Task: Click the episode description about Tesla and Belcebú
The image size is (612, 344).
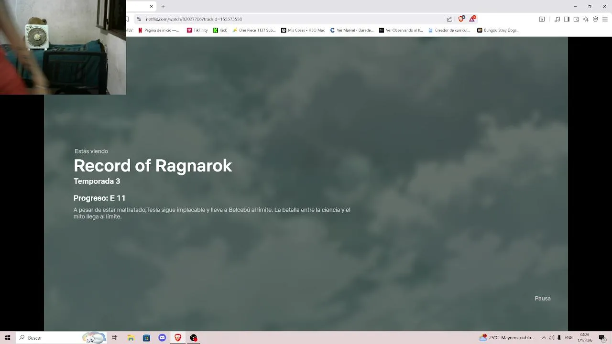Action: [212, 213]
